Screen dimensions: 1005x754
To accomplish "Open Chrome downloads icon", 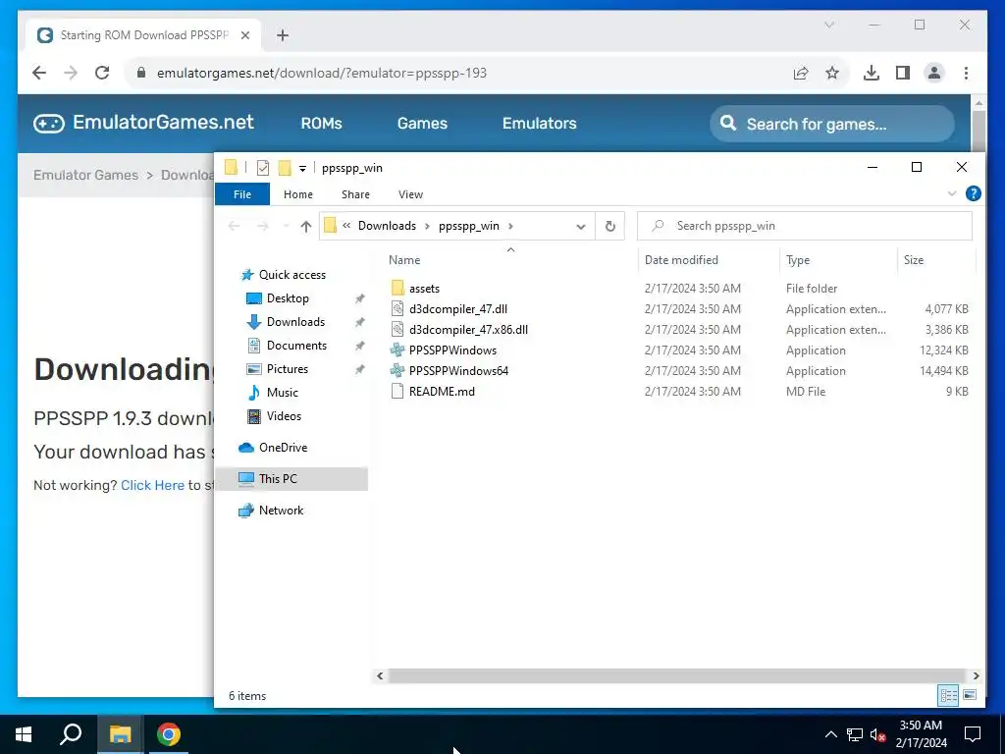I will click(872, 73).
